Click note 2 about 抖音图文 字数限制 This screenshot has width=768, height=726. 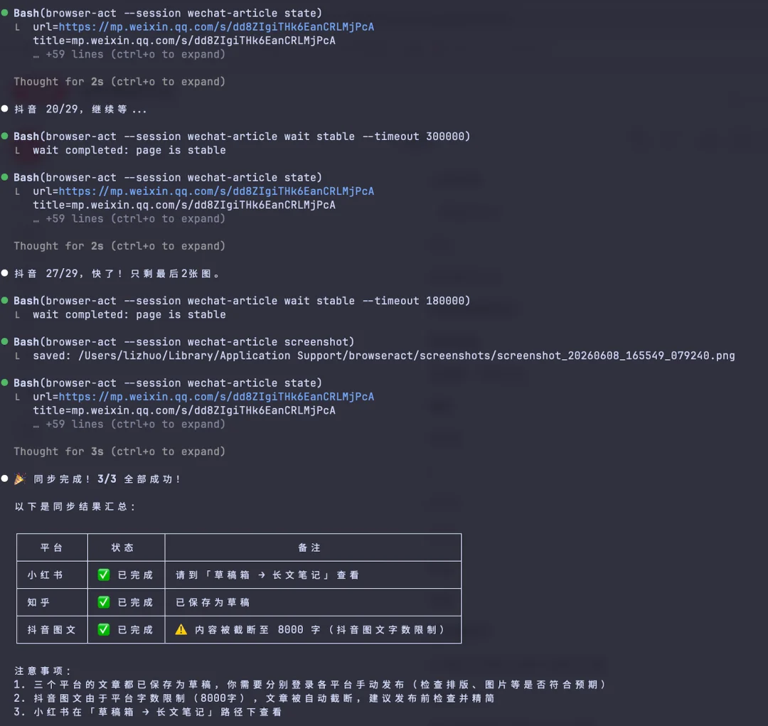pos(254,698)
